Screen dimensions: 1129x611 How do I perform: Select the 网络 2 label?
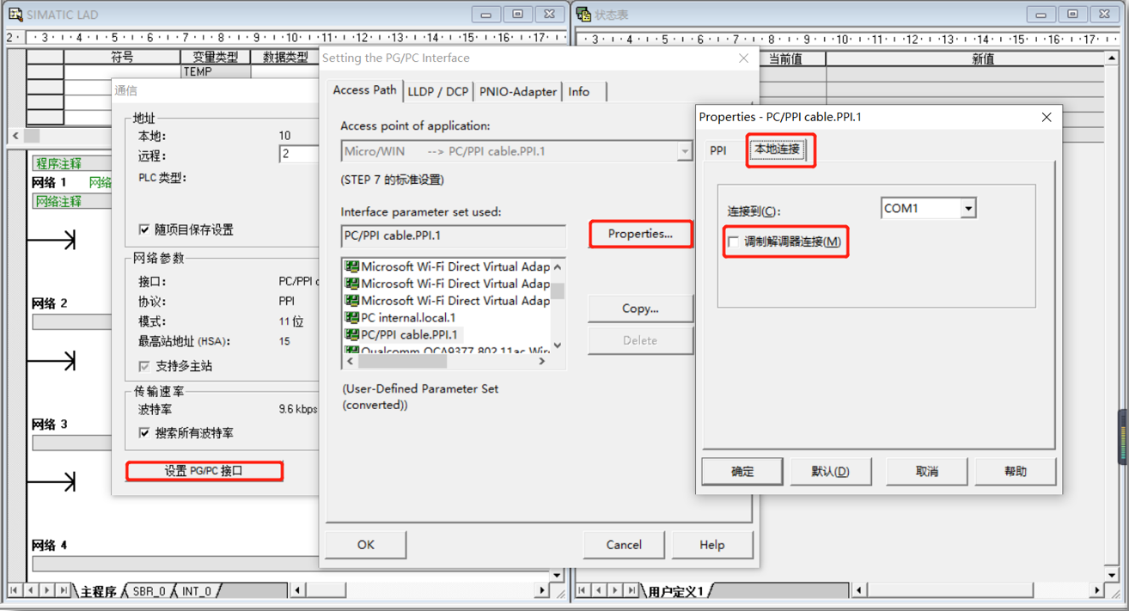pyautogui.click(x=49, y=303)
